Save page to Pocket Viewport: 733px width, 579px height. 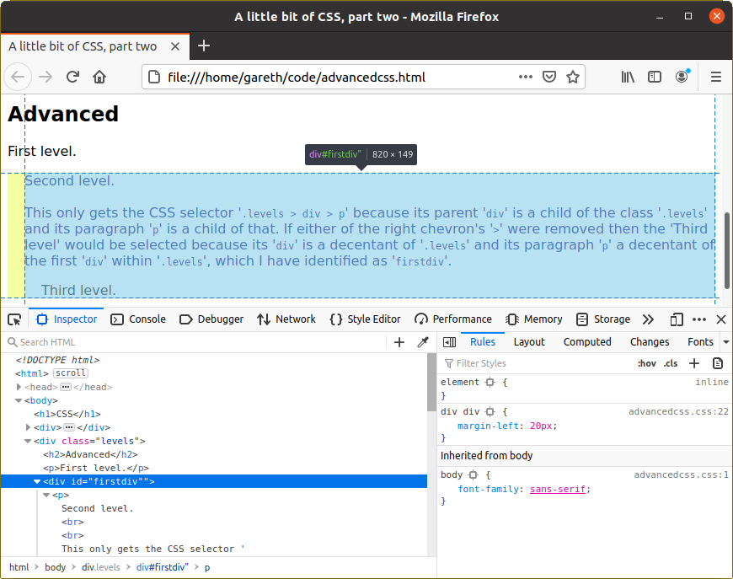549,77
